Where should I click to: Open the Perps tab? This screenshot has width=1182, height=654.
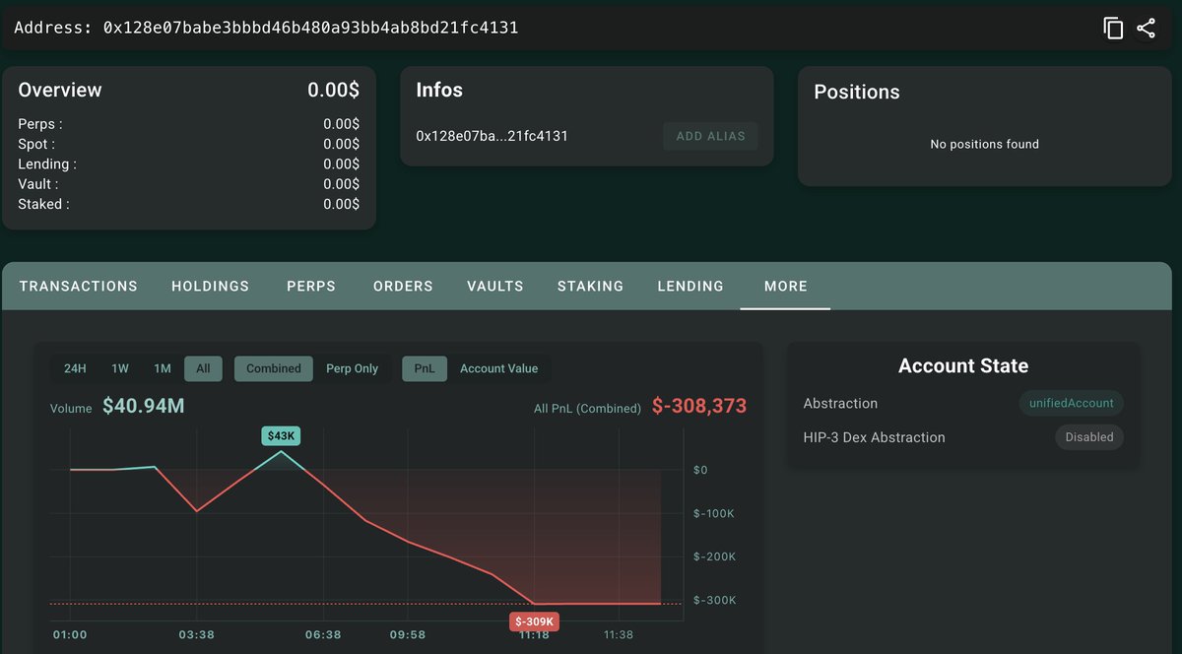click(311, 286)
